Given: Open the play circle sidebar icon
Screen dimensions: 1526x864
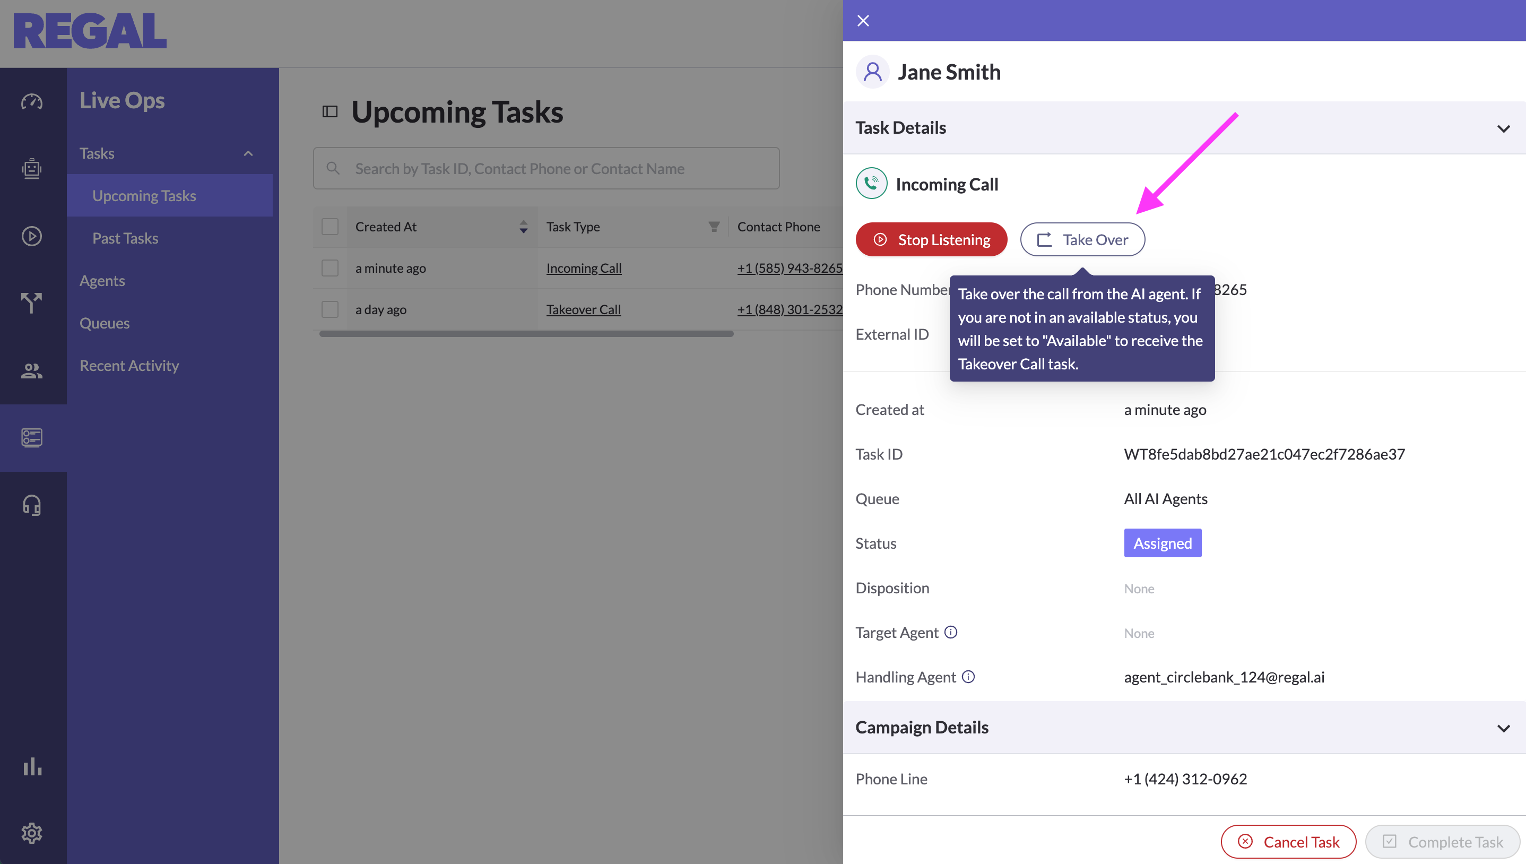Looking at the screenshot, I should (x=32, y=236).
